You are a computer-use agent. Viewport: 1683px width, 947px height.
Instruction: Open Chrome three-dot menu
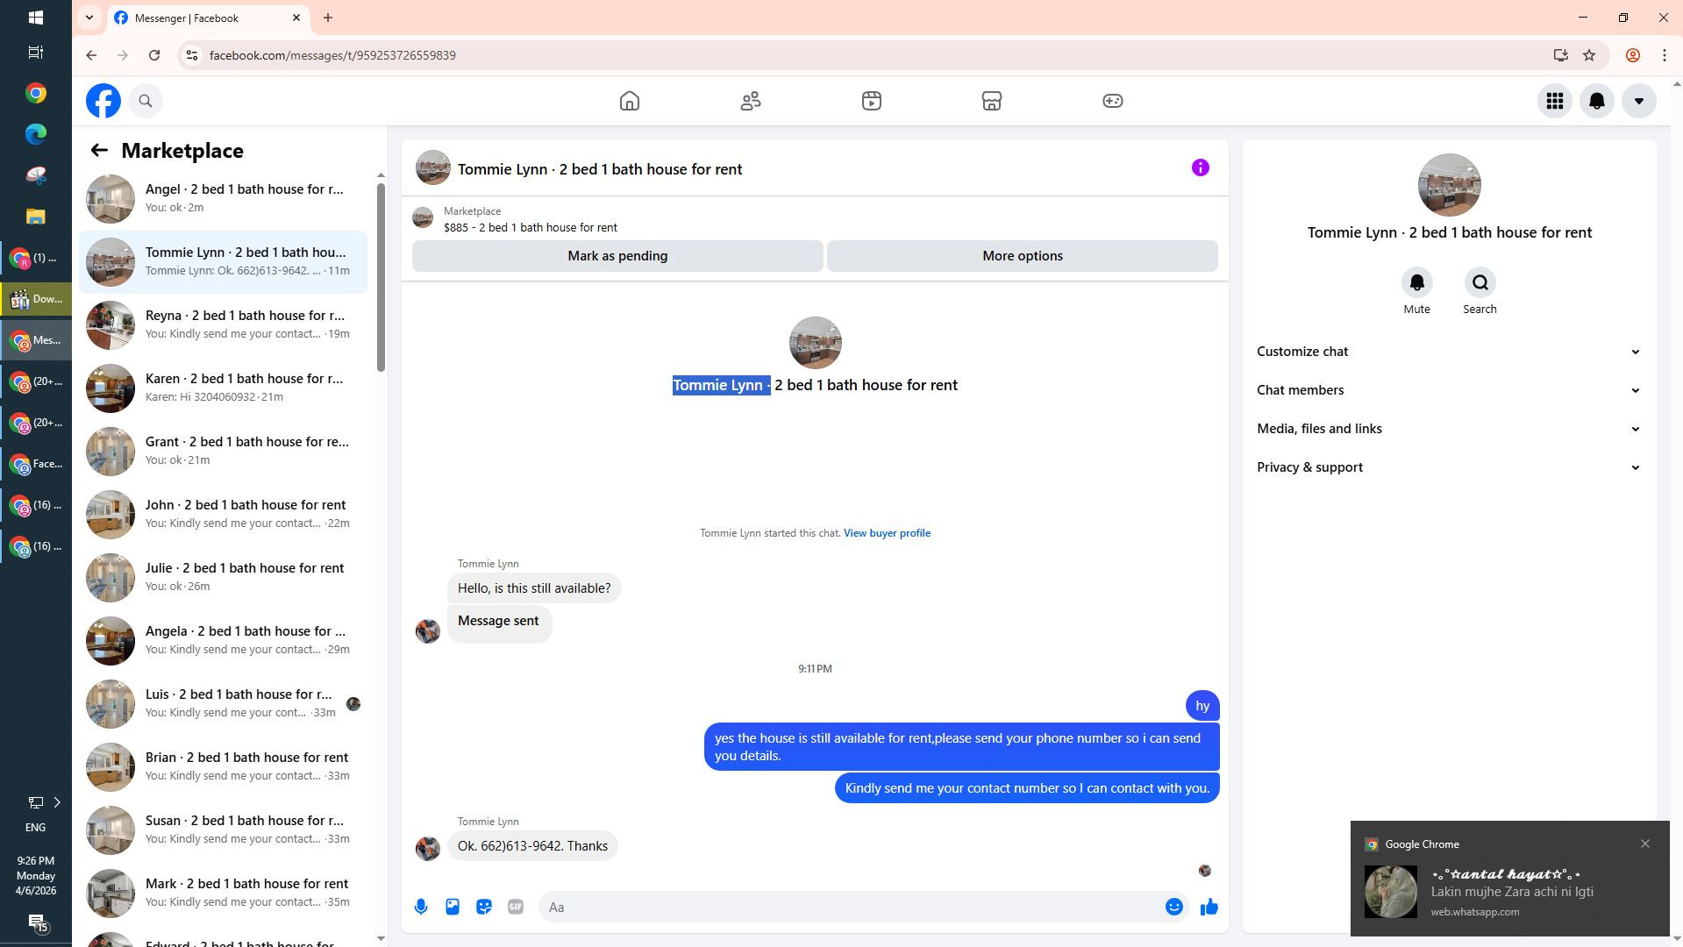[x=1665, y=55]
